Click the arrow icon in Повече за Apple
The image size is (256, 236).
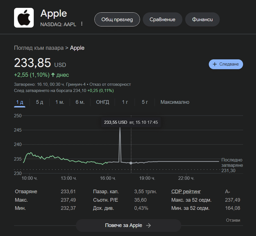tap(148, 226)
